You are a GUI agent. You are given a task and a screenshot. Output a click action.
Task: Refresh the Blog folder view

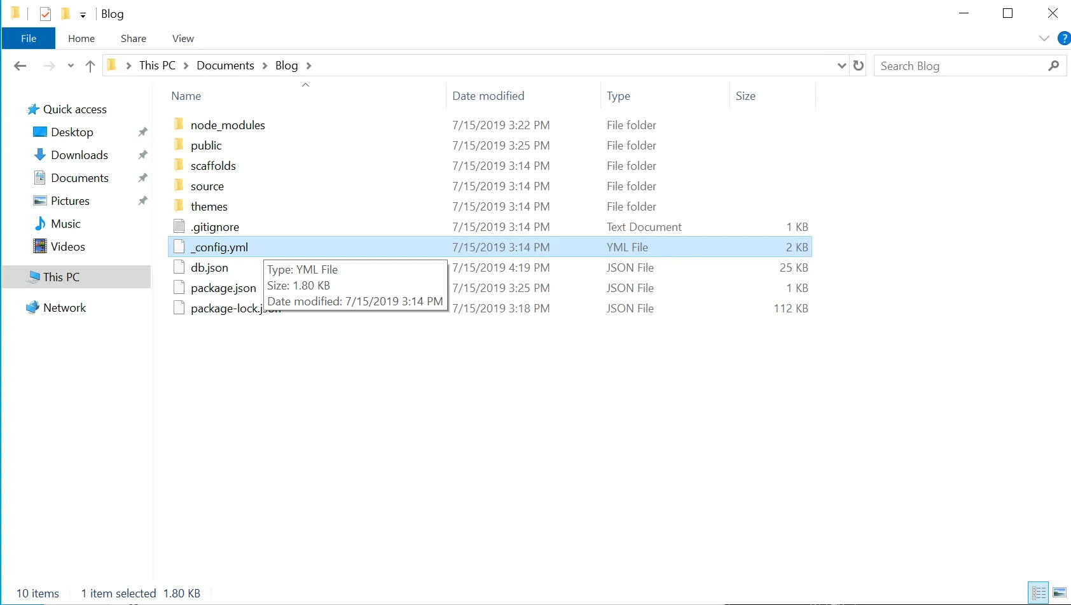click(859, 66)
